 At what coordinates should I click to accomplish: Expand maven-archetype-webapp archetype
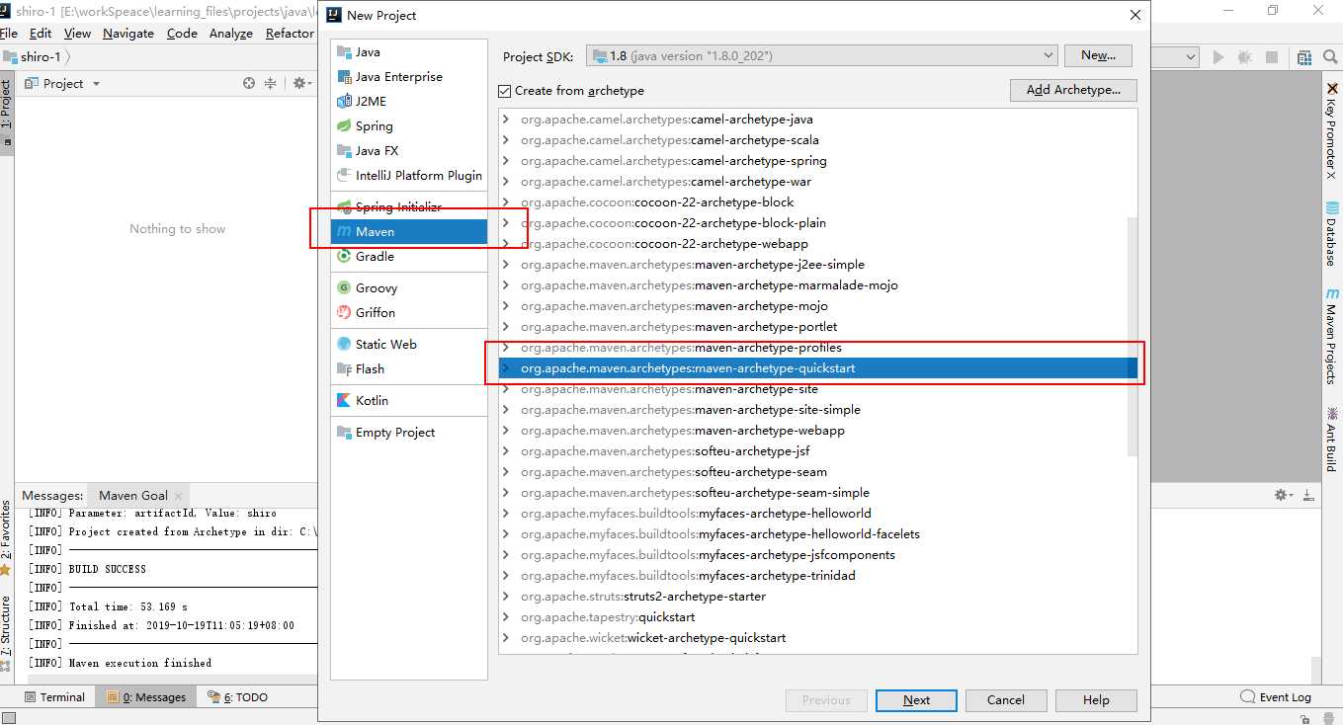pos(506,431)
